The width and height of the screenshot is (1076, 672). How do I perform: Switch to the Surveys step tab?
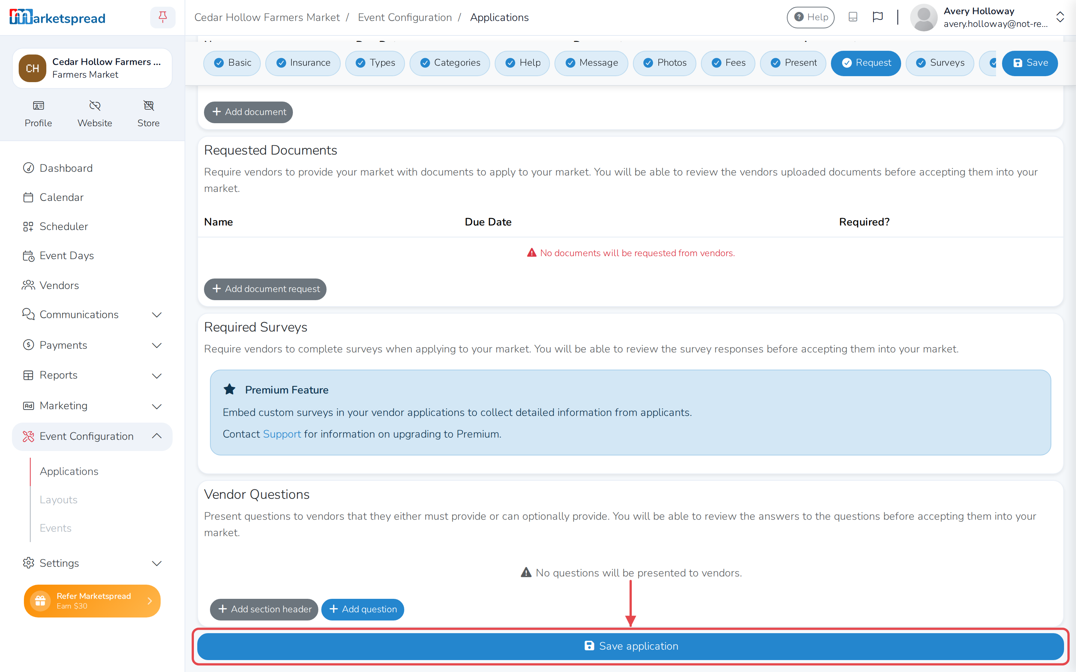pos(940,63)
